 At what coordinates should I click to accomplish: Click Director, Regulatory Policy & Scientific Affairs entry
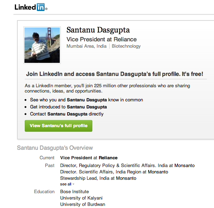point(127,166)
